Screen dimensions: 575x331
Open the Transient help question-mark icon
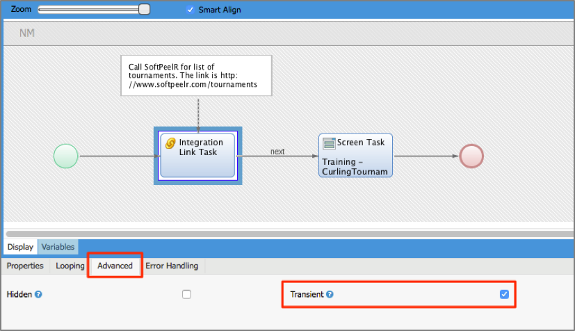330,294
